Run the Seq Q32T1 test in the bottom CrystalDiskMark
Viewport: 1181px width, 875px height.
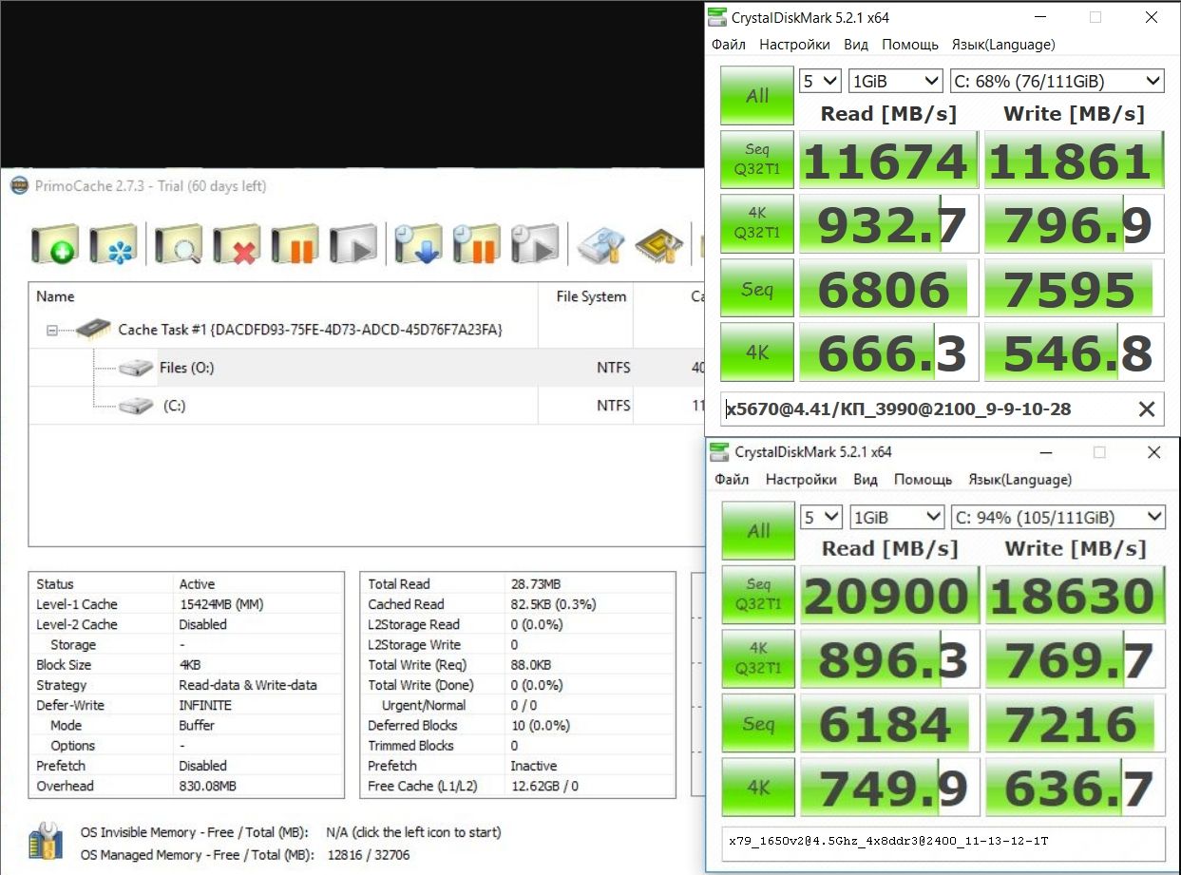[758, 595]
